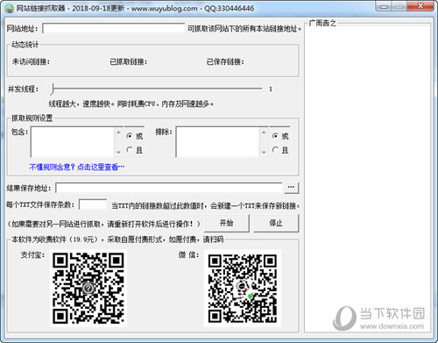Maximize the link crawler window
The height and width of the screenshot is (343, 438).
(399, 6)
